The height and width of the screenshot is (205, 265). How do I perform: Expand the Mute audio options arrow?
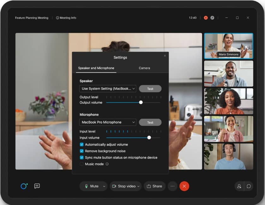pyautogui.click(x=104, y=186)
